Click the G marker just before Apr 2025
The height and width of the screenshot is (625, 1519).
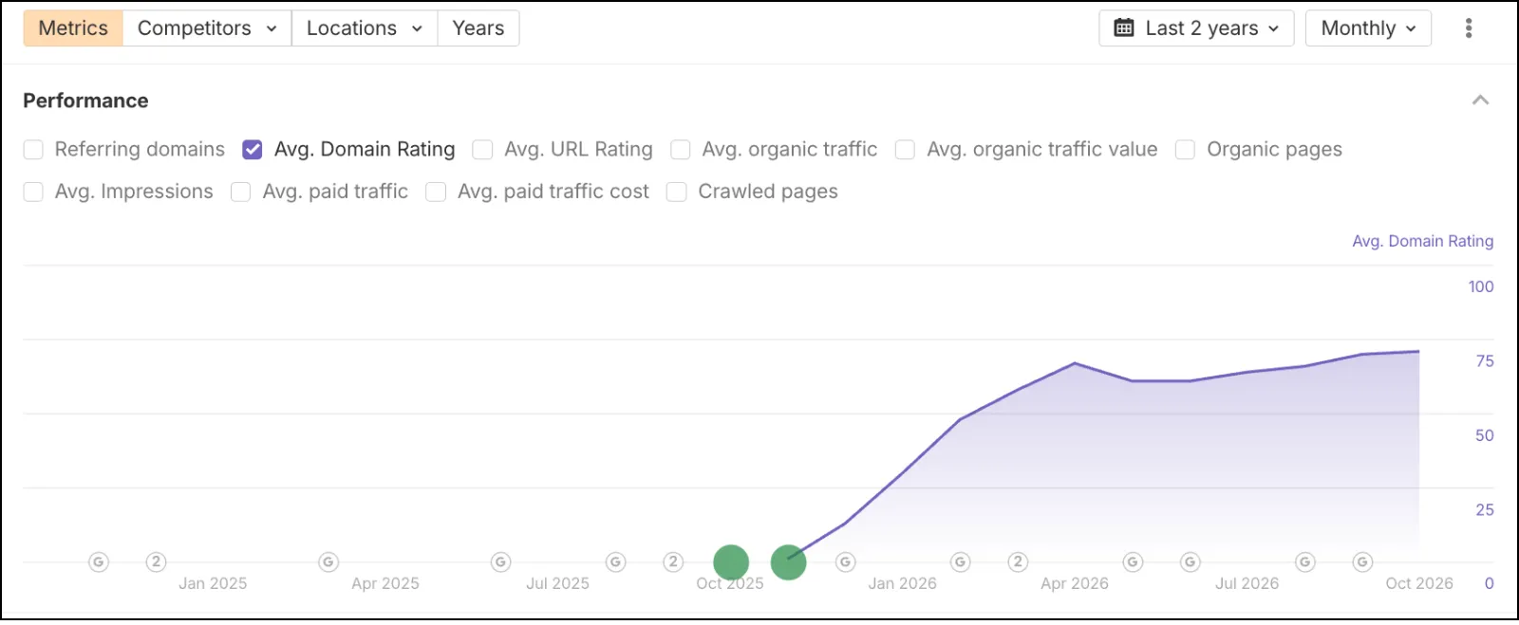328,562
